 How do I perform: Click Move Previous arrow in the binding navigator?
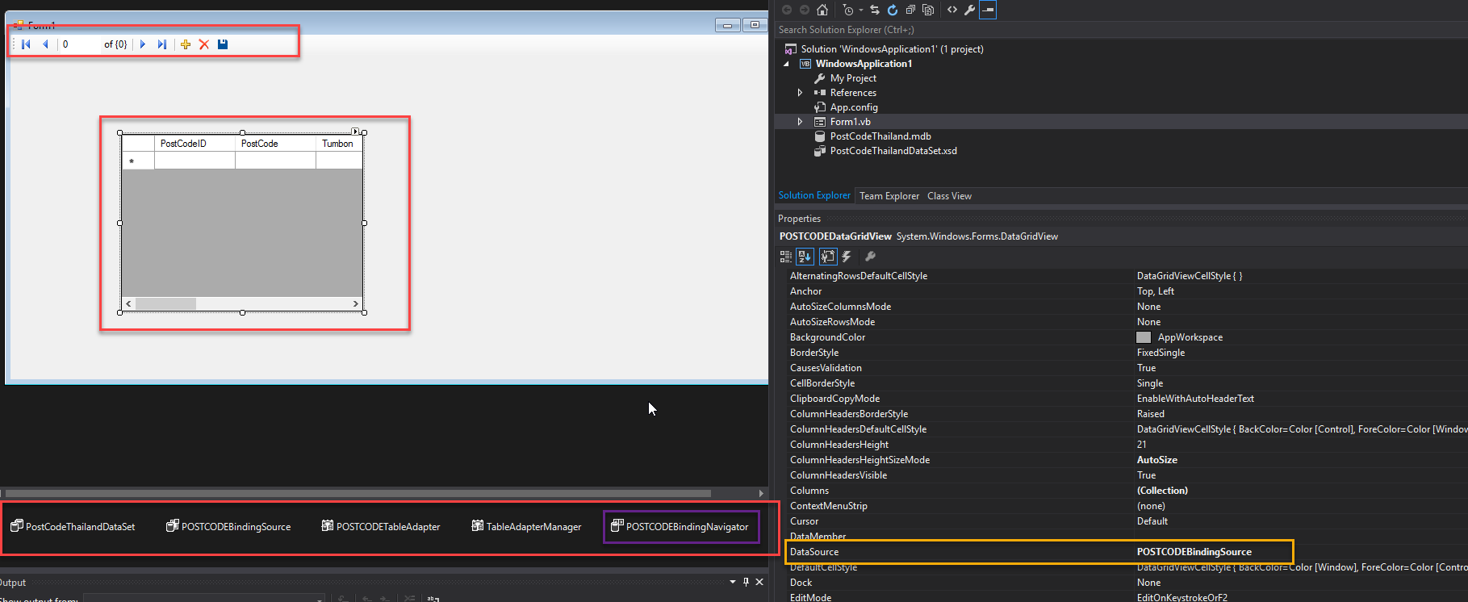[x=45, y=44]
